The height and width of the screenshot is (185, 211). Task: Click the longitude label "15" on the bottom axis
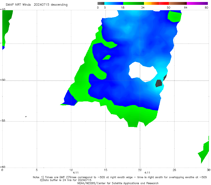pos(105,170)
